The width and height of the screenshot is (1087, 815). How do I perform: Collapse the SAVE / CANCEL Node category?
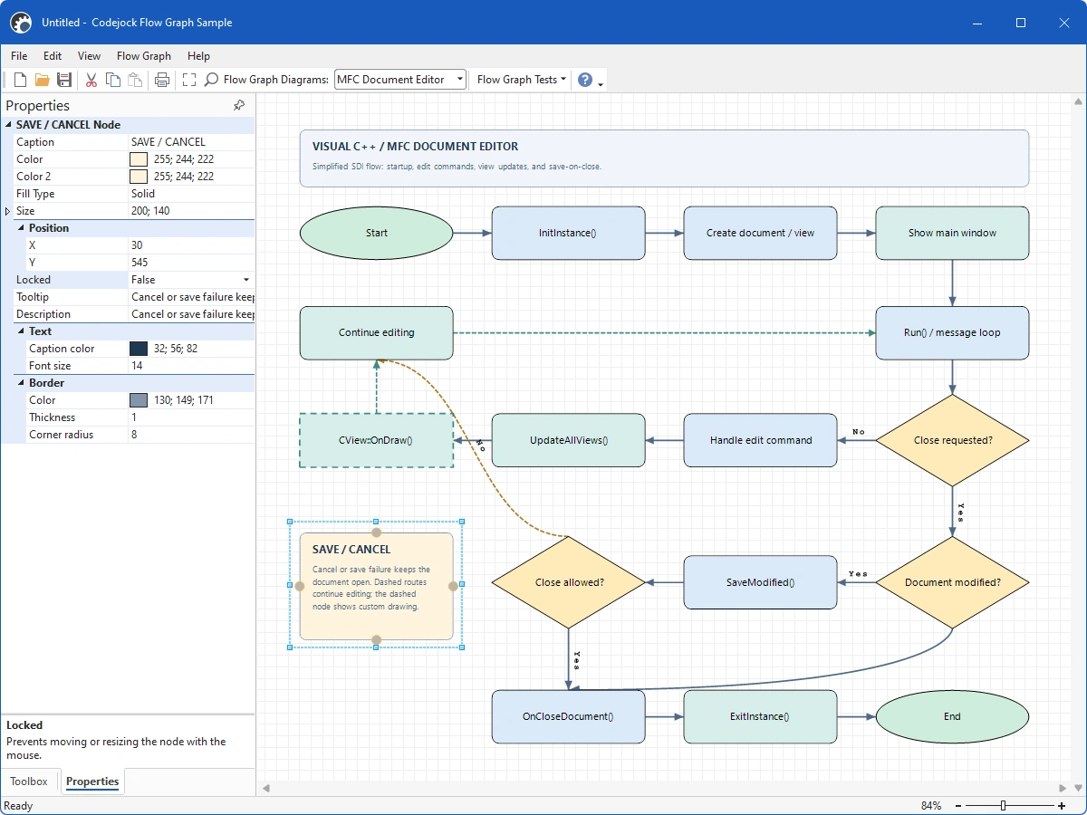[x=9, y=125]
